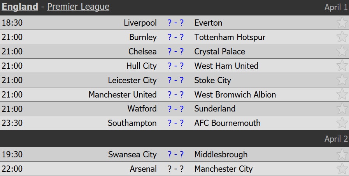Star the Arsenal vs Manchester City match
The height and width of the screenshot is (176, 349).
(342, 169)
